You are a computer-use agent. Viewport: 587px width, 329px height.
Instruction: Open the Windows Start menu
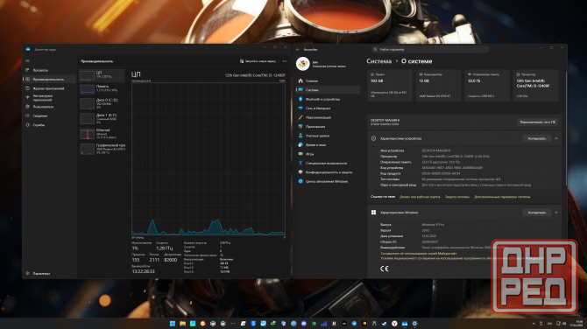point(173,324)
